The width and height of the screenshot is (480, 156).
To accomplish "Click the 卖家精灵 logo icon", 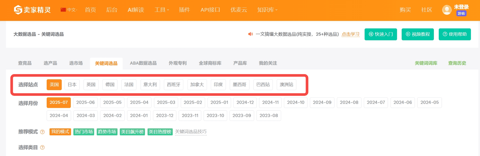I will tap(18, 10).
